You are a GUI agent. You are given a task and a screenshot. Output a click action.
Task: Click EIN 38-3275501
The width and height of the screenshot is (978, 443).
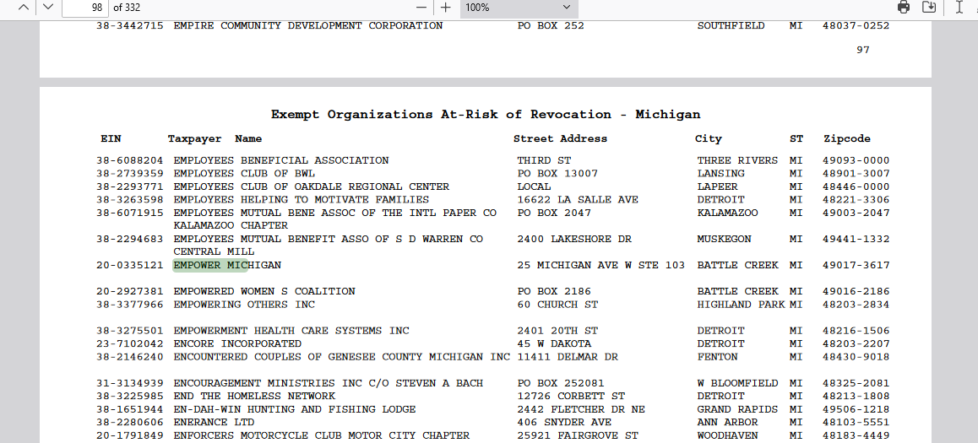[130, 331]
